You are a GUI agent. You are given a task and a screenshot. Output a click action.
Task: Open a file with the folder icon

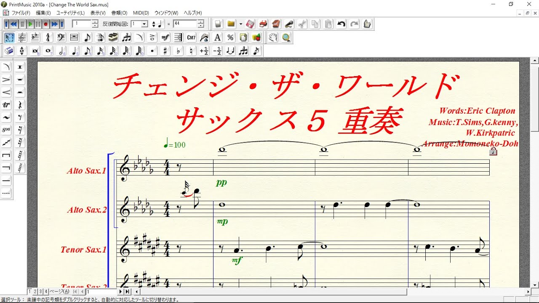[231, 24]
